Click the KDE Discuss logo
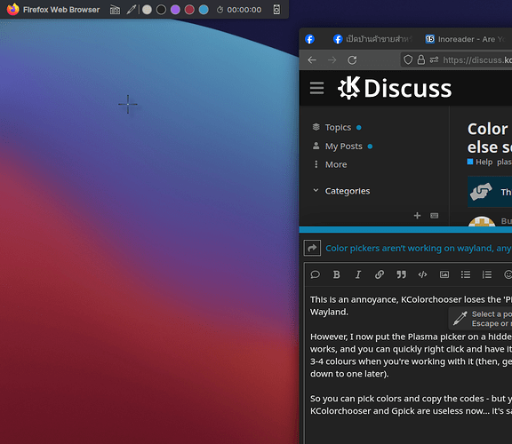Screen dimensions: 512x444 395,88
